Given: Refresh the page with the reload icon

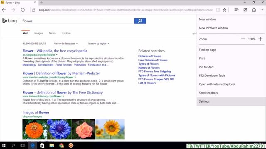Looking at the screenshot, I should tap(22, 10).
